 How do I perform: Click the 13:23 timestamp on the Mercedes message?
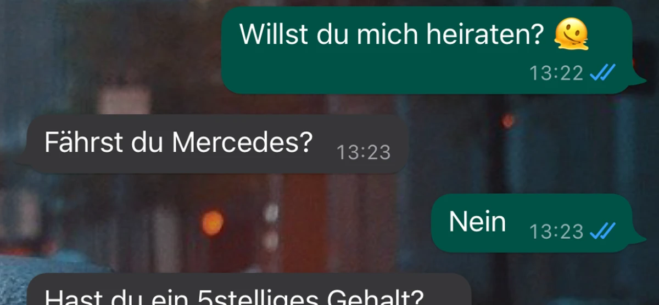click(363, 152)
